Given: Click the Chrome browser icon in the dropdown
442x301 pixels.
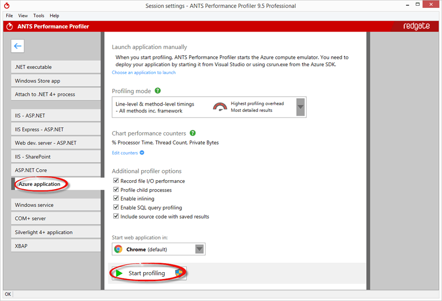Looking at the screenshot, I should [118, 249].
